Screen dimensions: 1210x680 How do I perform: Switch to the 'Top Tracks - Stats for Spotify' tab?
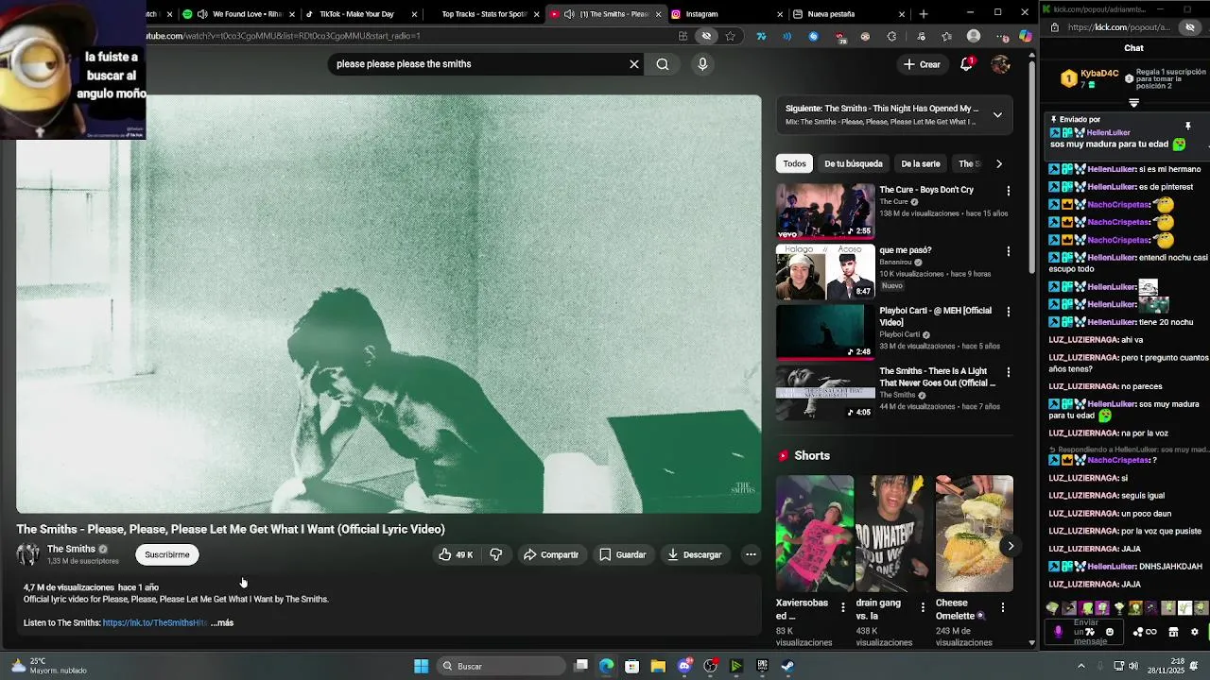[484, 14]
